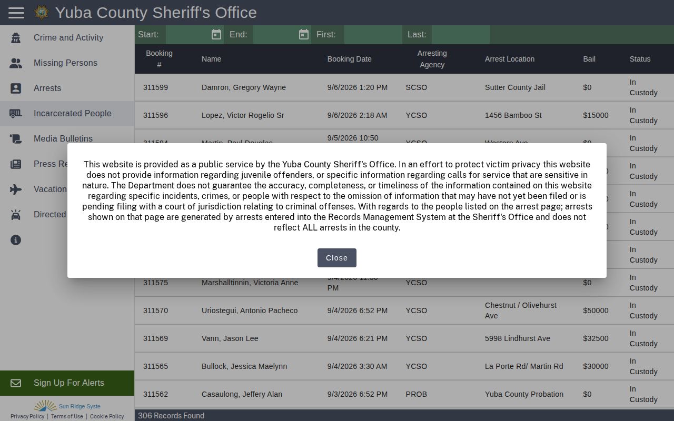Sort by Arrest Location column header

pyautogui.click(x=510, y=59)
